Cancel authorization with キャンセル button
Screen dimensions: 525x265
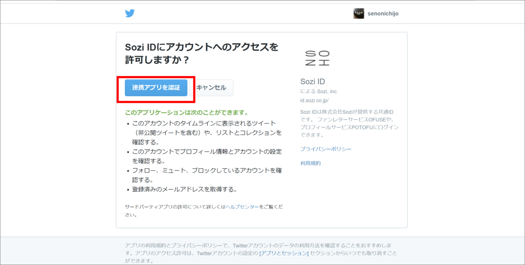point(211,88)
